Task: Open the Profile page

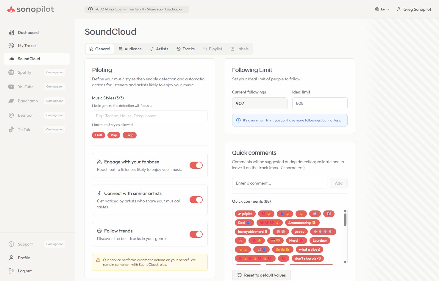Action: 24,258
